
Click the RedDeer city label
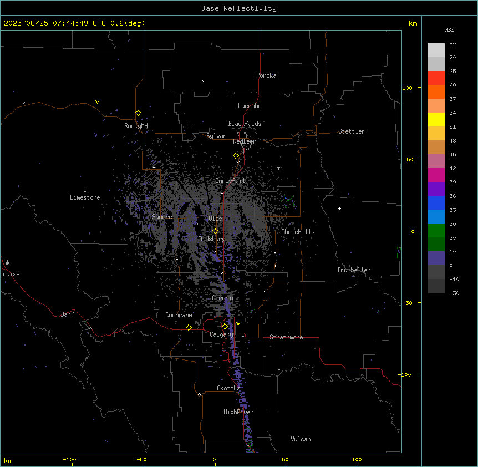pyautogui.click(x=244, y=141)
